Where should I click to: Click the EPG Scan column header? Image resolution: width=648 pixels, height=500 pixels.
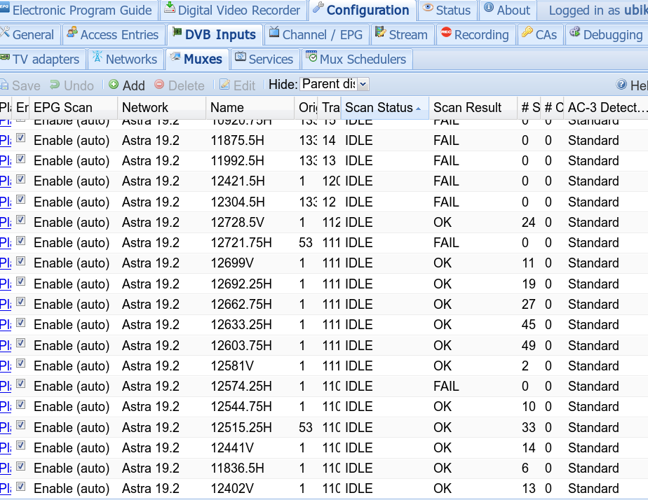tap(73, 108)
